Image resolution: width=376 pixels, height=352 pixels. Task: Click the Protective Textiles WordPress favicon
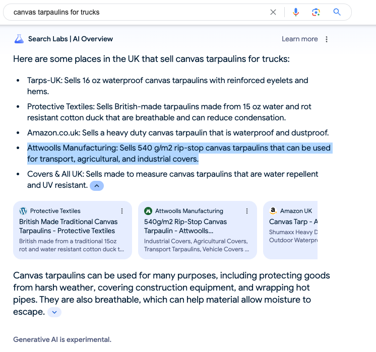coord(23,211)
